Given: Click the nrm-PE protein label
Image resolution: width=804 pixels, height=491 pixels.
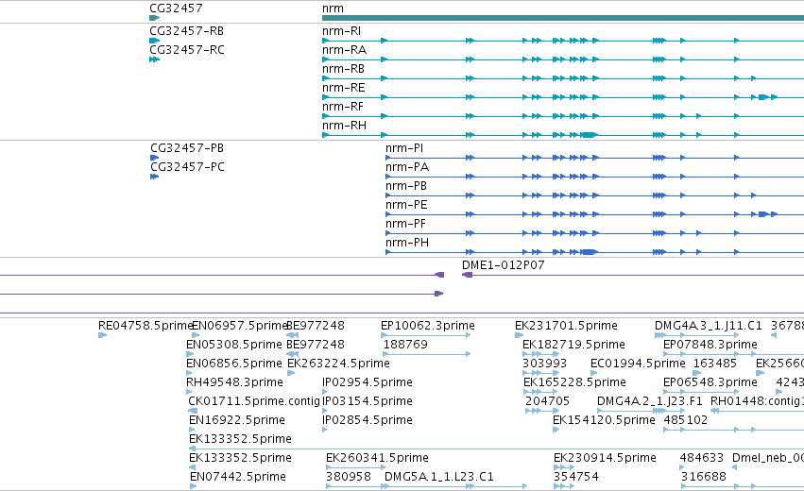Looking at the screenshot, I should coord(406,205).
